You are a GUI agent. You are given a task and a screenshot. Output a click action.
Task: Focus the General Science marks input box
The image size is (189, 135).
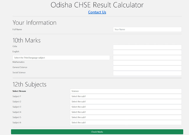click(x=147, y=68)
